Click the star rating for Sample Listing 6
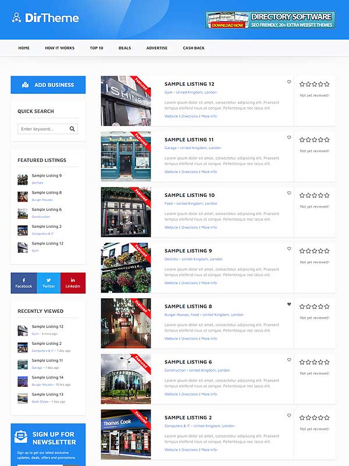This screenshot has height=466, width=349. point(314,362)
